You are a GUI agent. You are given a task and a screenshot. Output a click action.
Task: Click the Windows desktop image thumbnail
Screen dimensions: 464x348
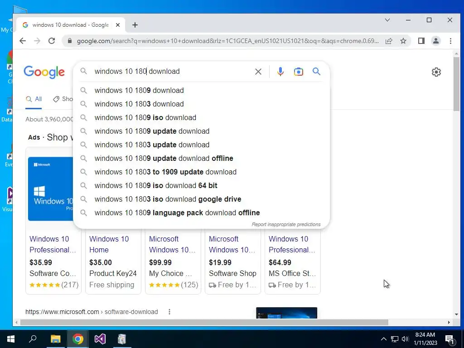click(x=286, y=313)
